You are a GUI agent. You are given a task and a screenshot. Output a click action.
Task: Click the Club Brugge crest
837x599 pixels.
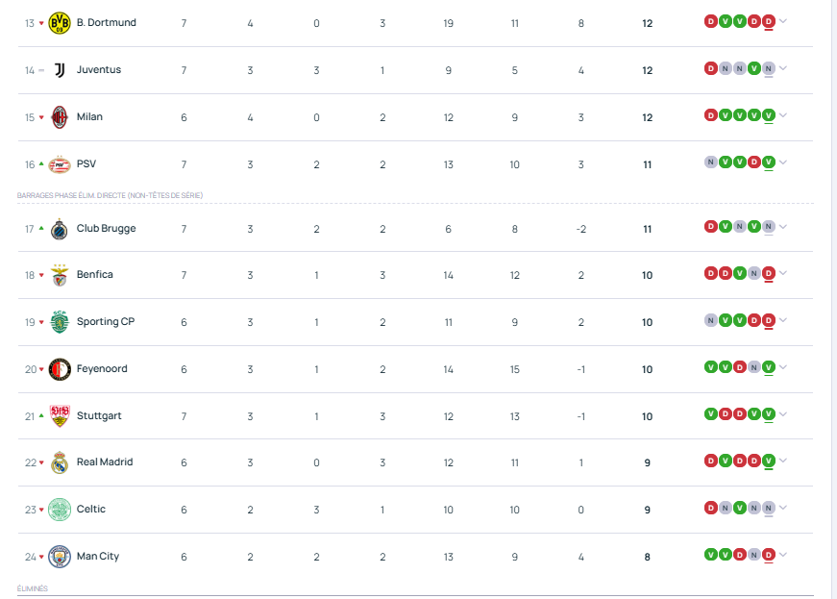coord(60,229)
